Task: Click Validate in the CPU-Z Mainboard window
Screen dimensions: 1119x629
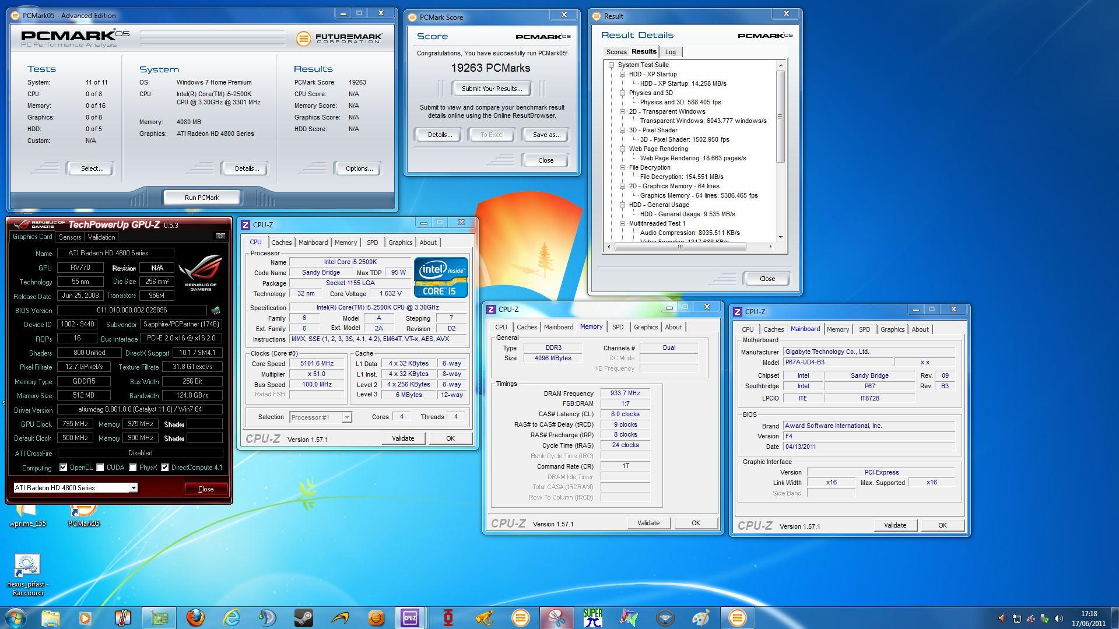Action: click(895, 525)
